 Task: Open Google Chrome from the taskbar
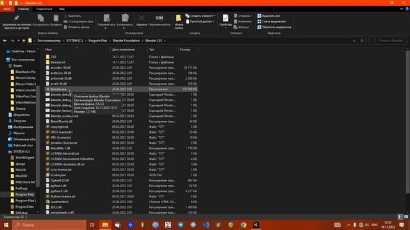(x=243, y=225)
